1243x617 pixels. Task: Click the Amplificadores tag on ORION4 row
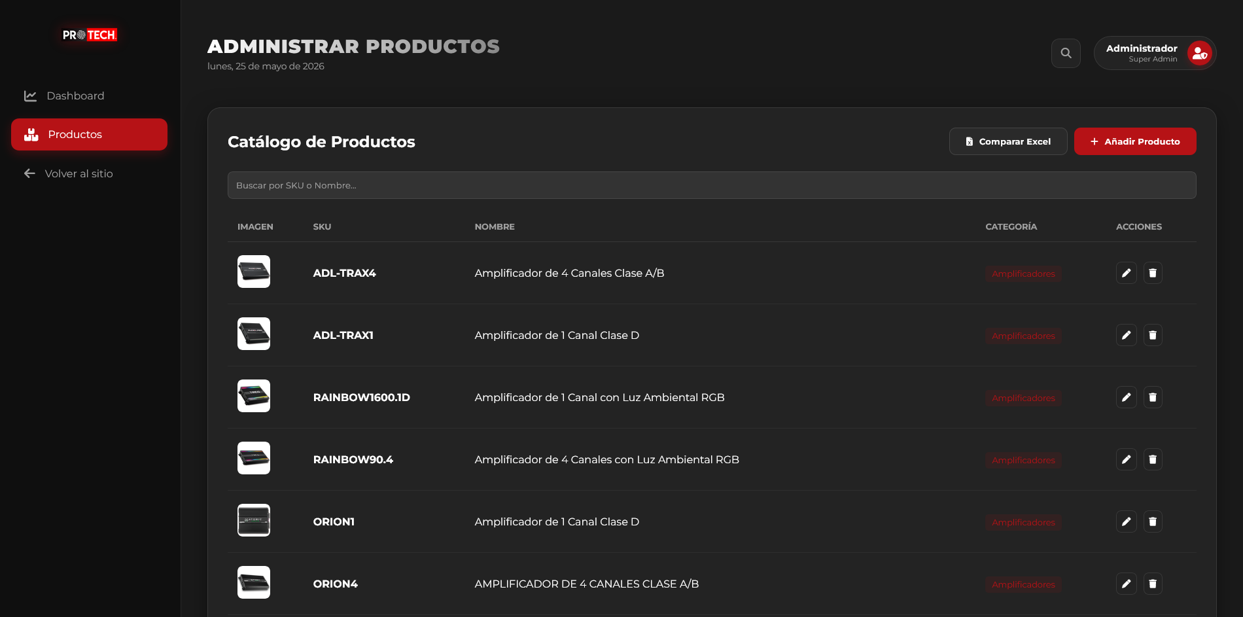coord(1023,584)
